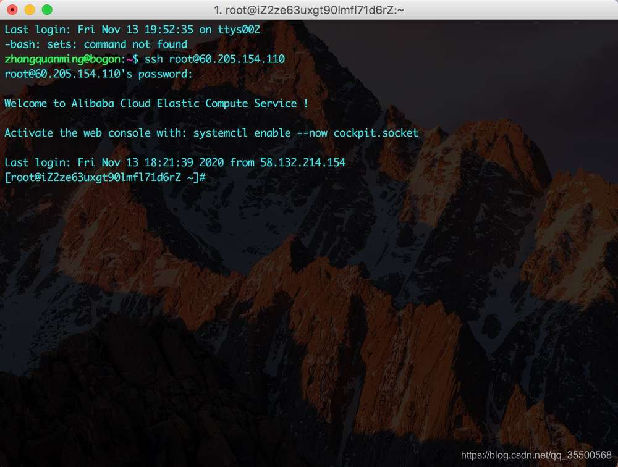618x467 pixels.
Task: Minimize the terminal with yellow button
Action: point(30,9)
